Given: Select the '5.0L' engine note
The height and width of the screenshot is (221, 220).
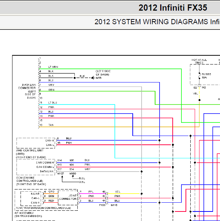Looking at the screenshot, I should 82,178.
